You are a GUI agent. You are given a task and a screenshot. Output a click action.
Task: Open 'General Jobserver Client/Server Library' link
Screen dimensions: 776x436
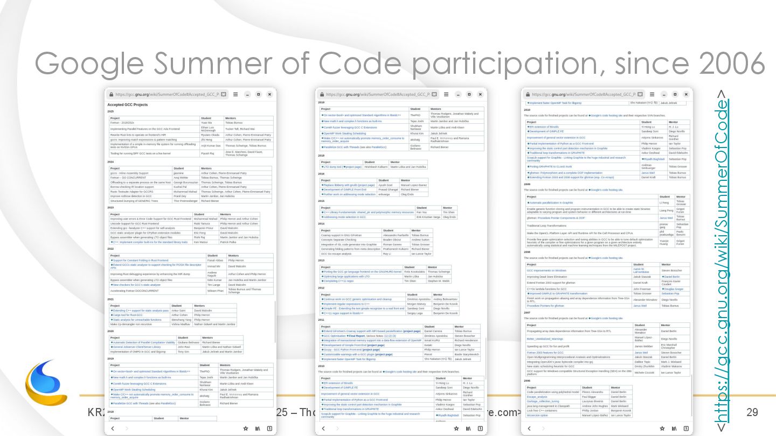(136, 347)
